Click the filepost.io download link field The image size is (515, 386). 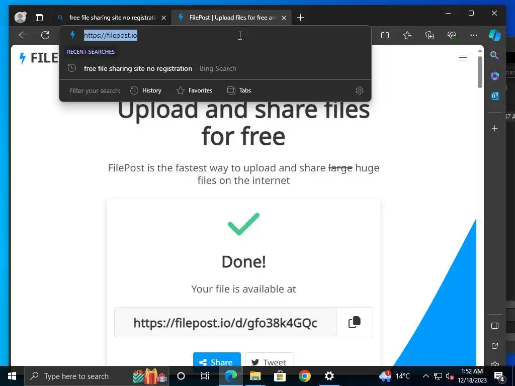point(225,323)
